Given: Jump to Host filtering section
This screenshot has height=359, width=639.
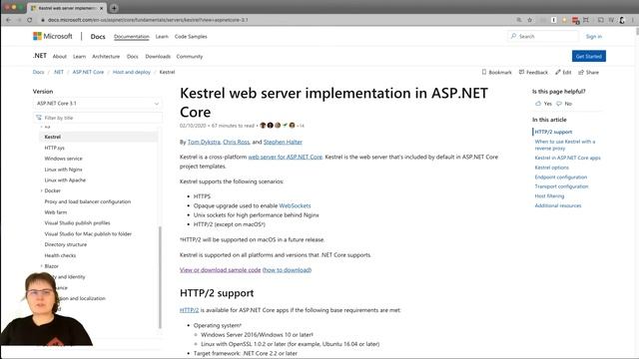Looking at the screenshot, I should pos(549,196).
